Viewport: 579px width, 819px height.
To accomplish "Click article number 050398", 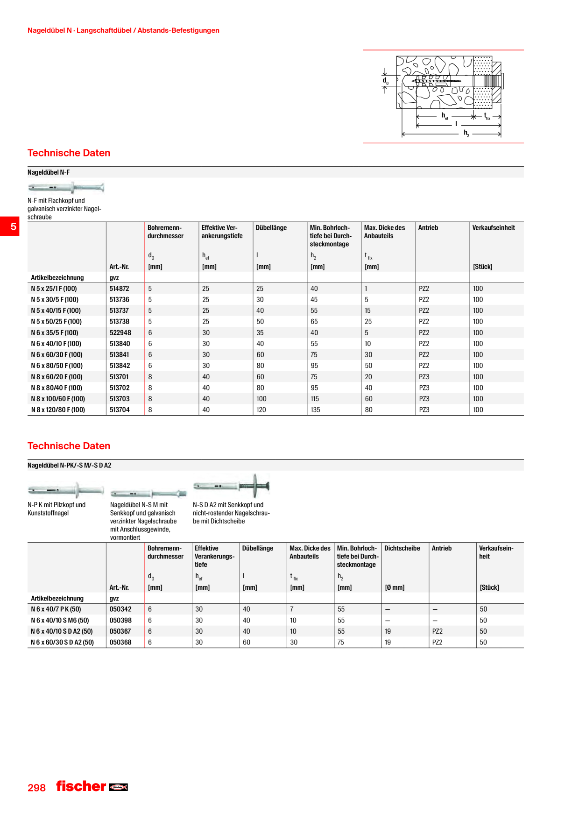I will coord(120,621).
